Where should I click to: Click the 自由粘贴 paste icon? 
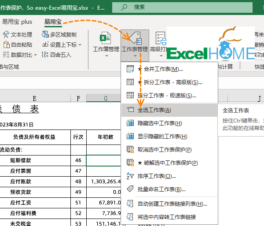pyautogui.click(x=7, y=44)
